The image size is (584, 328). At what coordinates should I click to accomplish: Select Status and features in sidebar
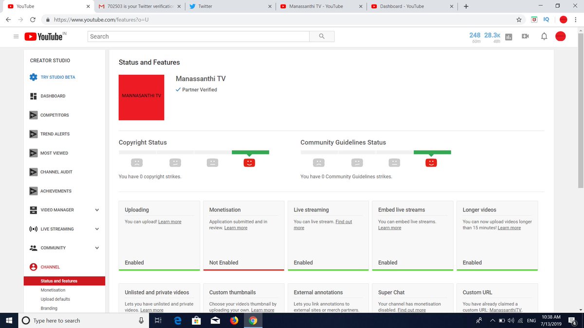pos(64,281)
